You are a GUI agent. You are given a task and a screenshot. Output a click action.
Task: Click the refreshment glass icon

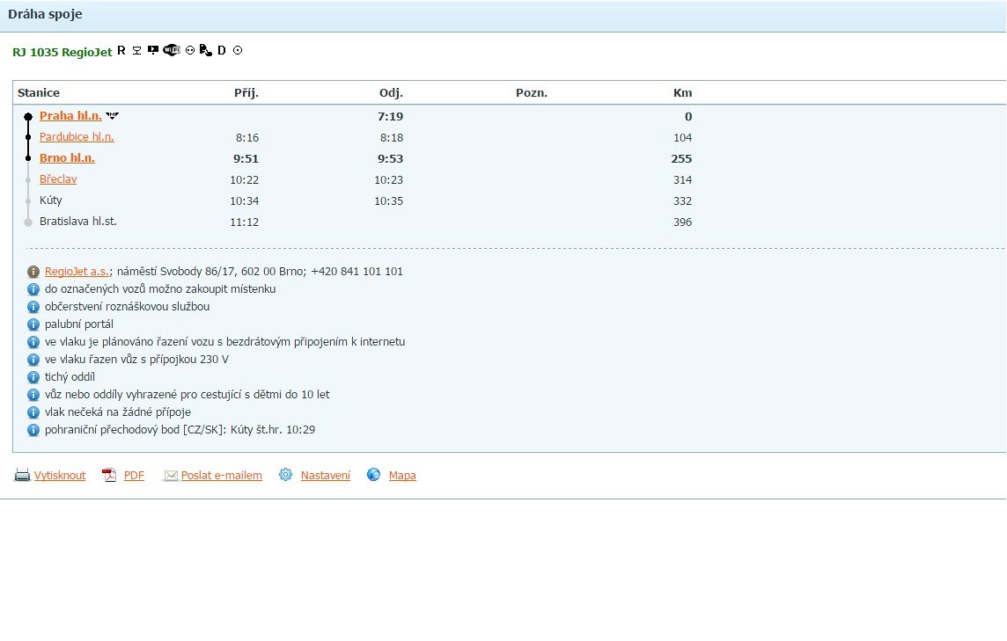pyautogui.click(x=136, y=51)
